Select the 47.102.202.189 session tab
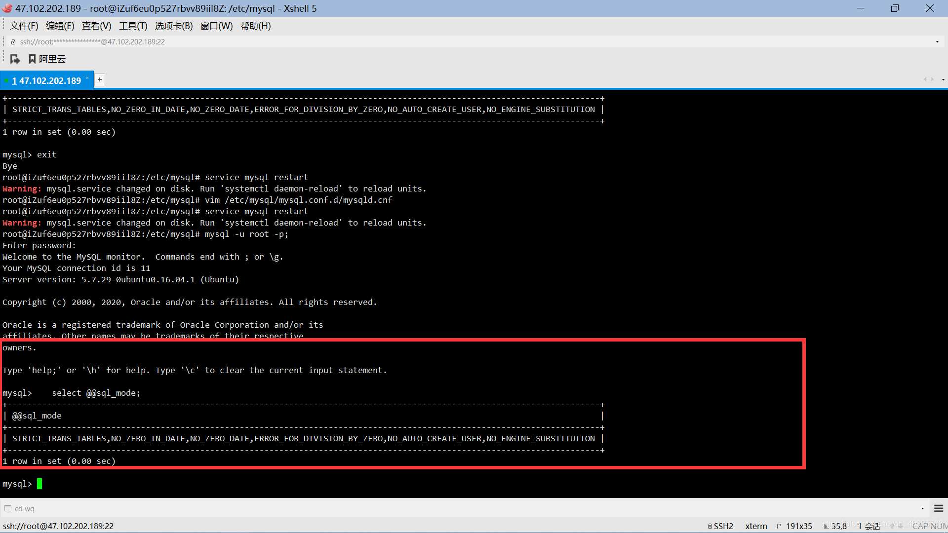Screen dimensions: 948x533 point(46,80)
